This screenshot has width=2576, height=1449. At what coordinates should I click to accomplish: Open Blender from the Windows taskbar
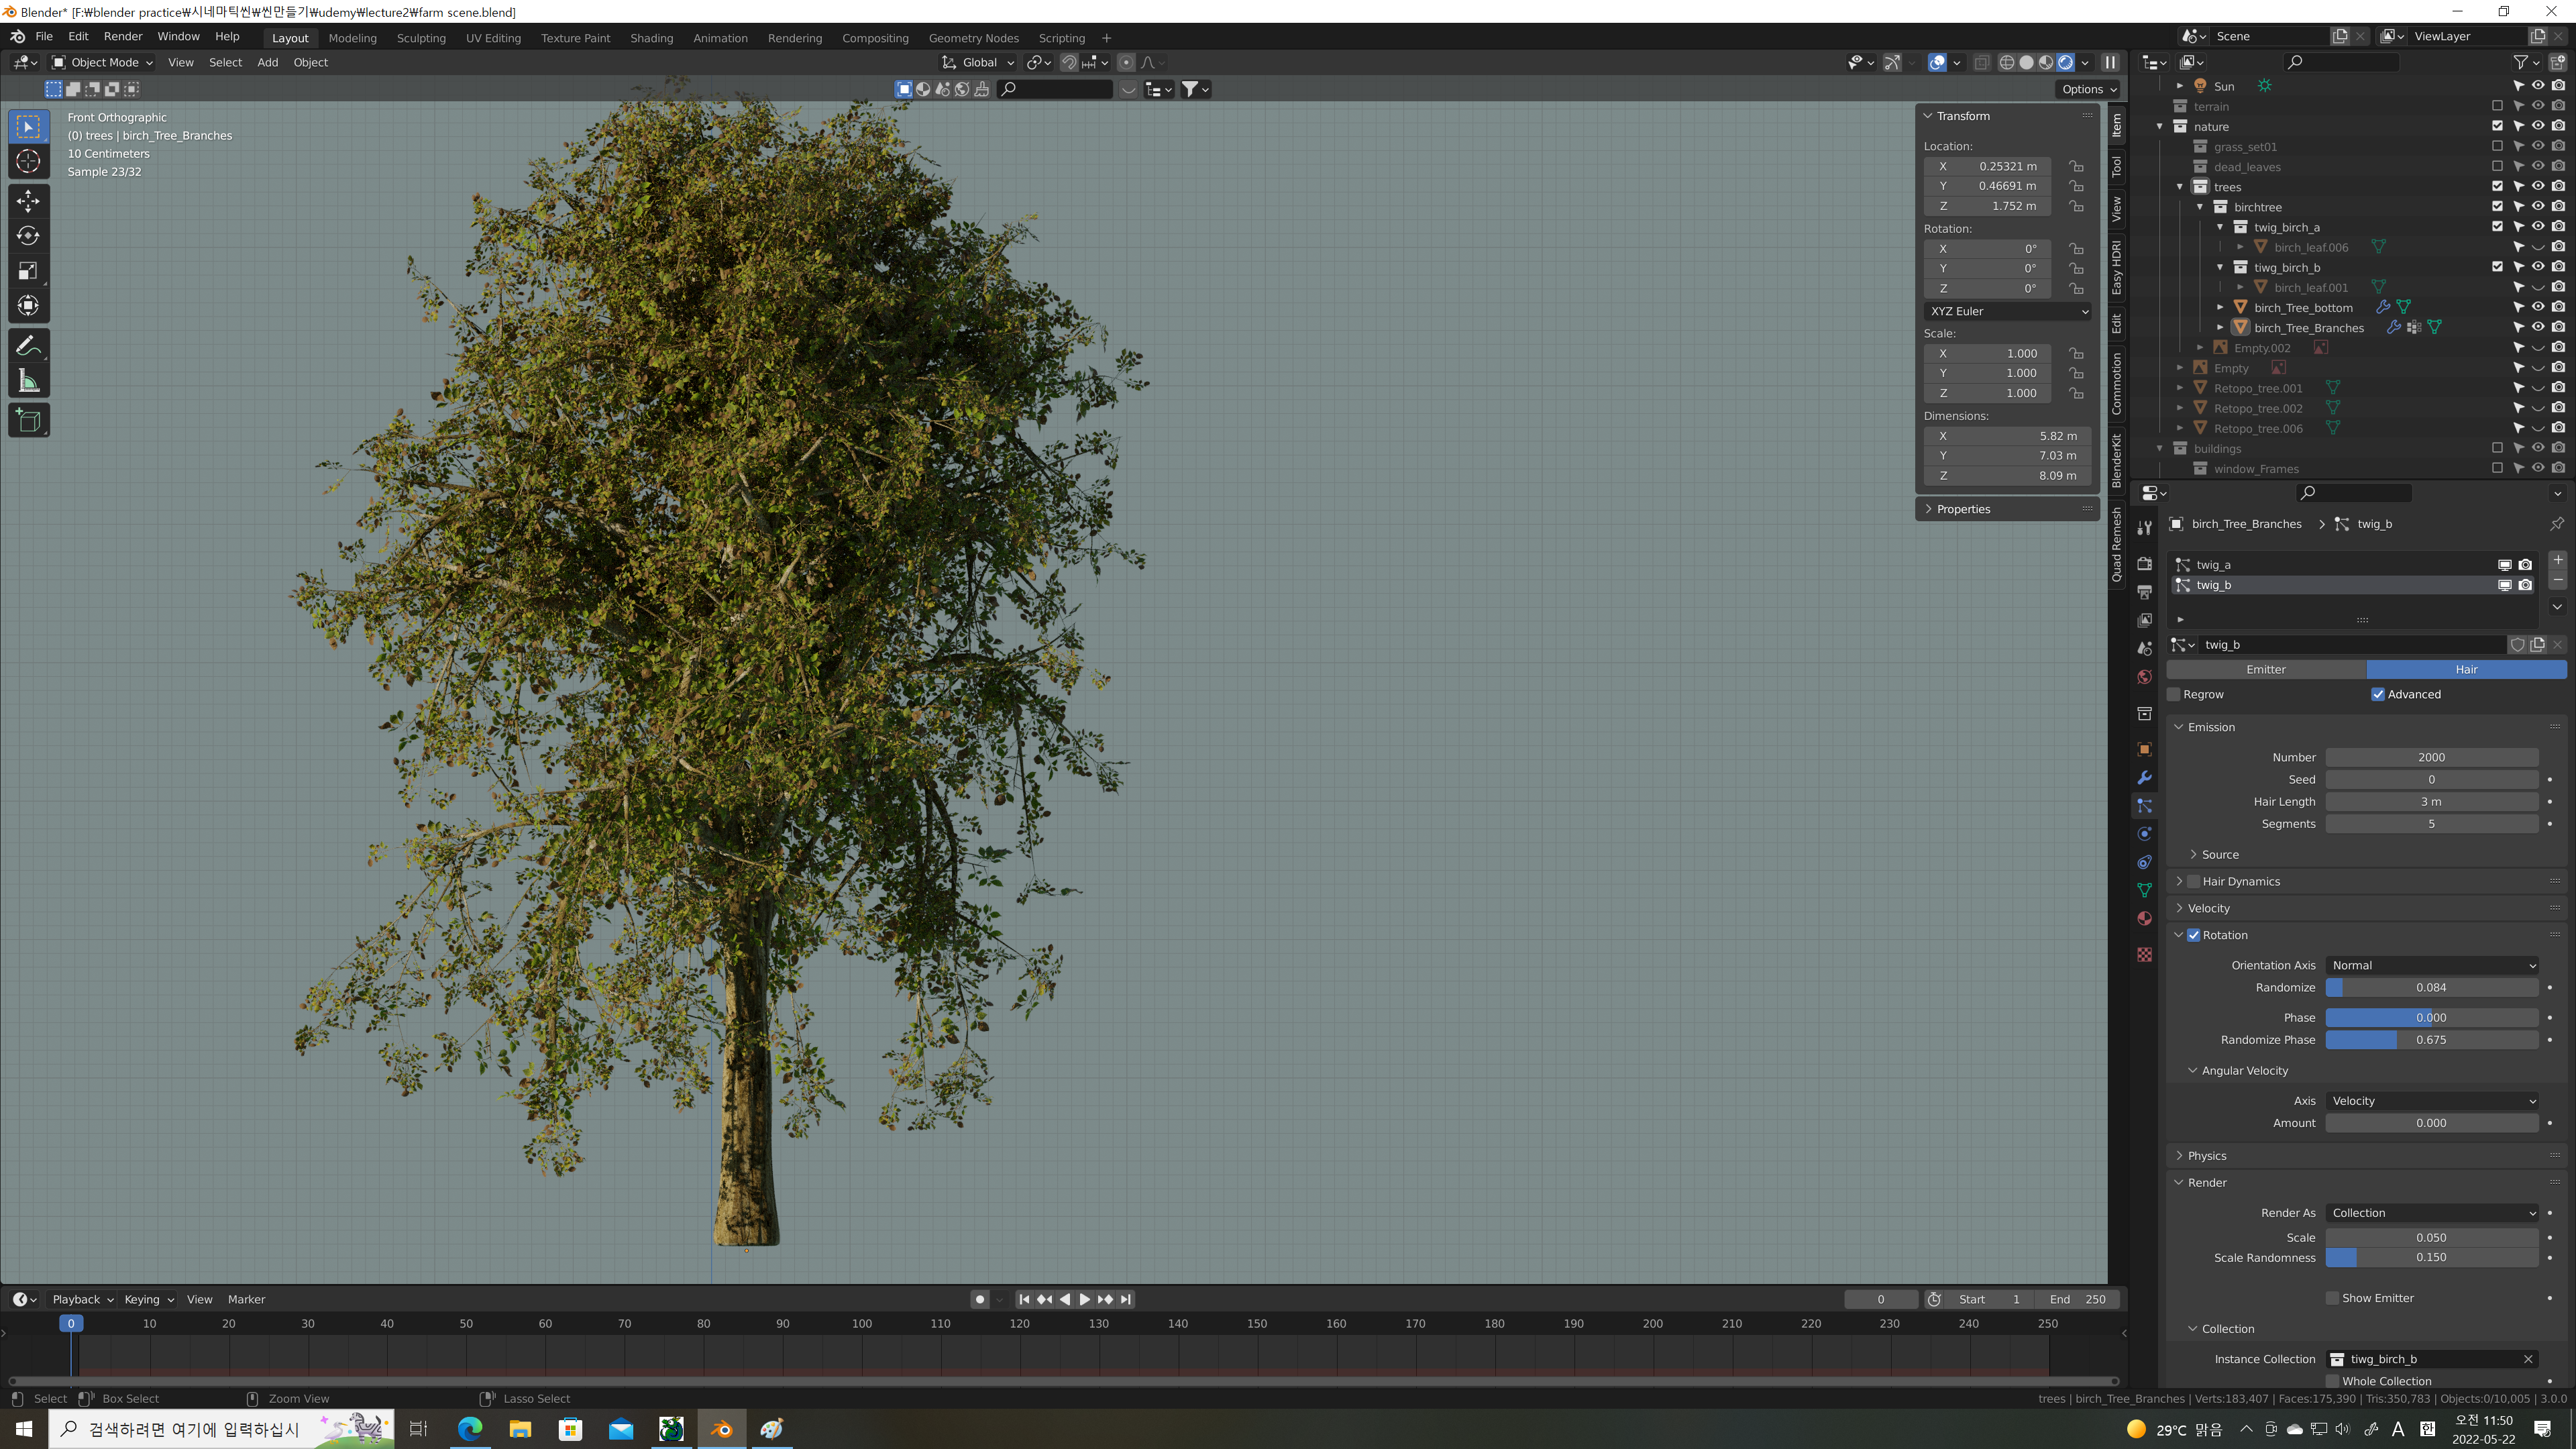coord(721,1429)
